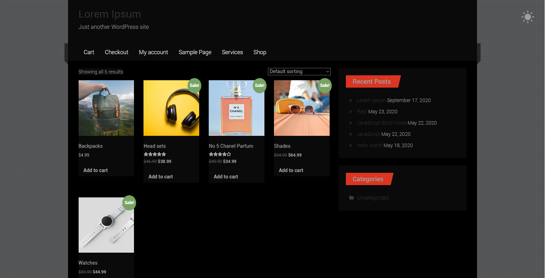
Task: Add Head sets to cart
Action: (161, 177)
